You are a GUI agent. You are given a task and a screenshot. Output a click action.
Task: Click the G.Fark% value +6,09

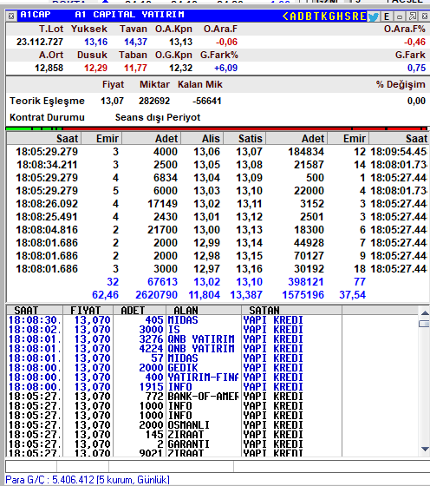226,68
